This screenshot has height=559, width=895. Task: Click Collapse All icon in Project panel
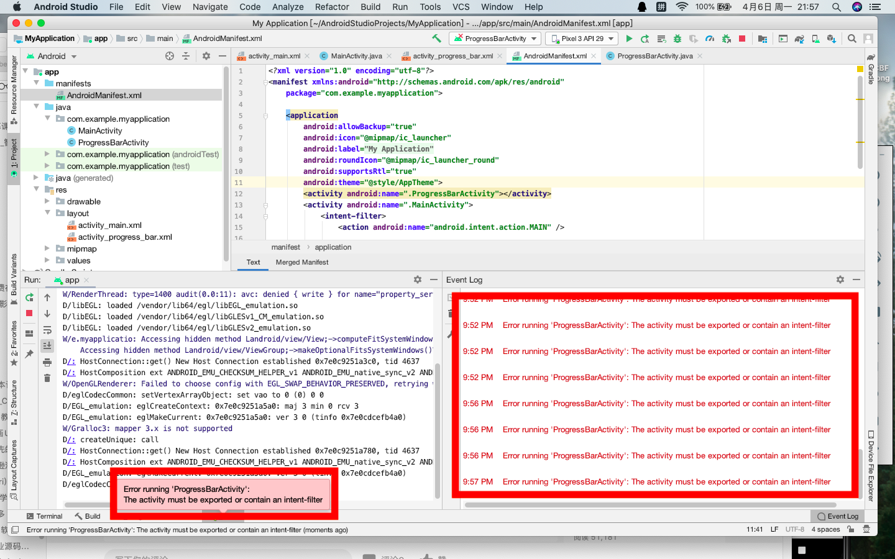(x=186, y=56)
